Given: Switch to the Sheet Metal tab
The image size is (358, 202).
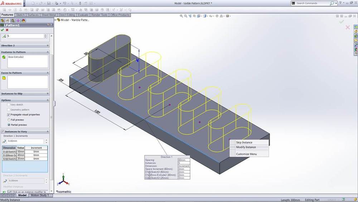Looking at the screenshot, I should pyautogui.click(x=49, y=15).
